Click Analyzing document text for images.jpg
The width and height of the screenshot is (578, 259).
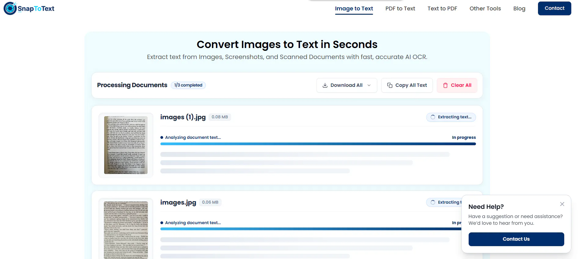pos(193,223)
